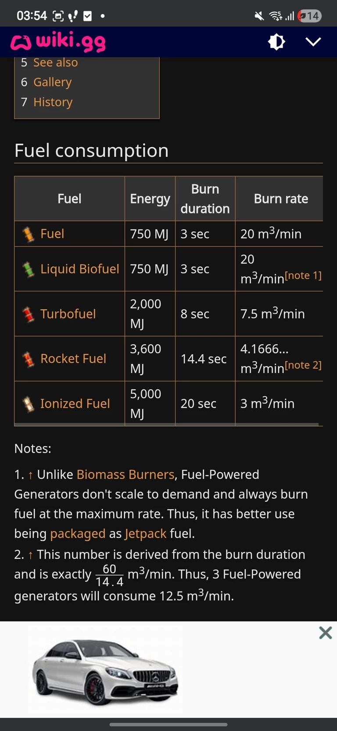Open the Turbofuel link
Image resolution: width=337 pixels, height=731 pixels.
[x=68, y=314]
